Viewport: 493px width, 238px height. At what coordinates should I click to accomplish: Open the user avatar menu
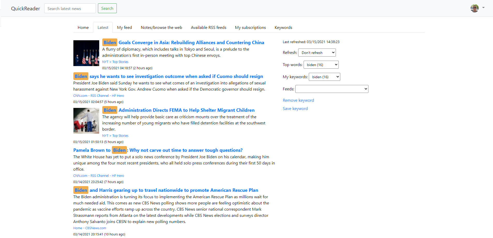coord(474,8)
